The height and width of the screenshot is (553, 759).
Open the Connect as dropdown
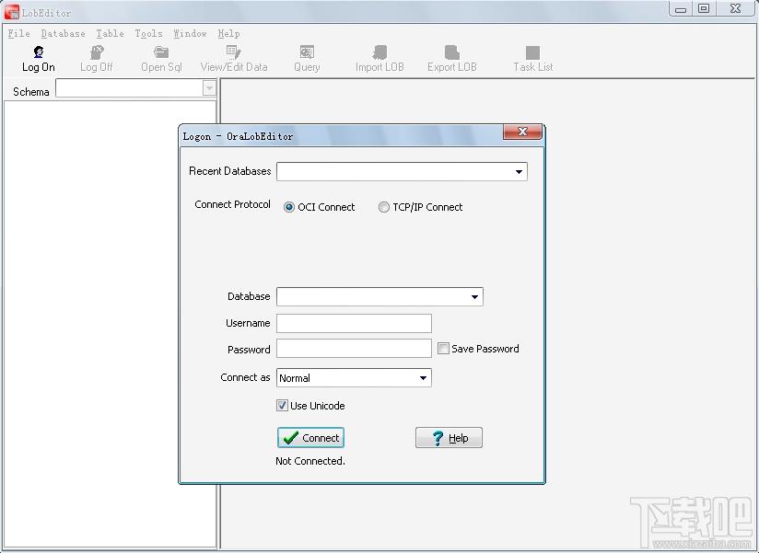click(x=423, y=378)
